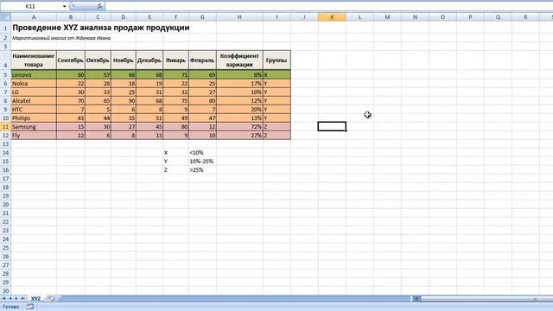This screenshot has height=311, width=553.
Task: Click the Name Box showing K11
Action: click(x=31, y=6)
